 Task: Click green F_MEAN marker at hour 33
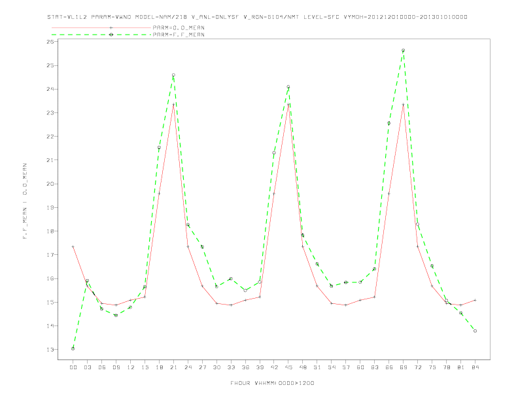click(231, 278)
